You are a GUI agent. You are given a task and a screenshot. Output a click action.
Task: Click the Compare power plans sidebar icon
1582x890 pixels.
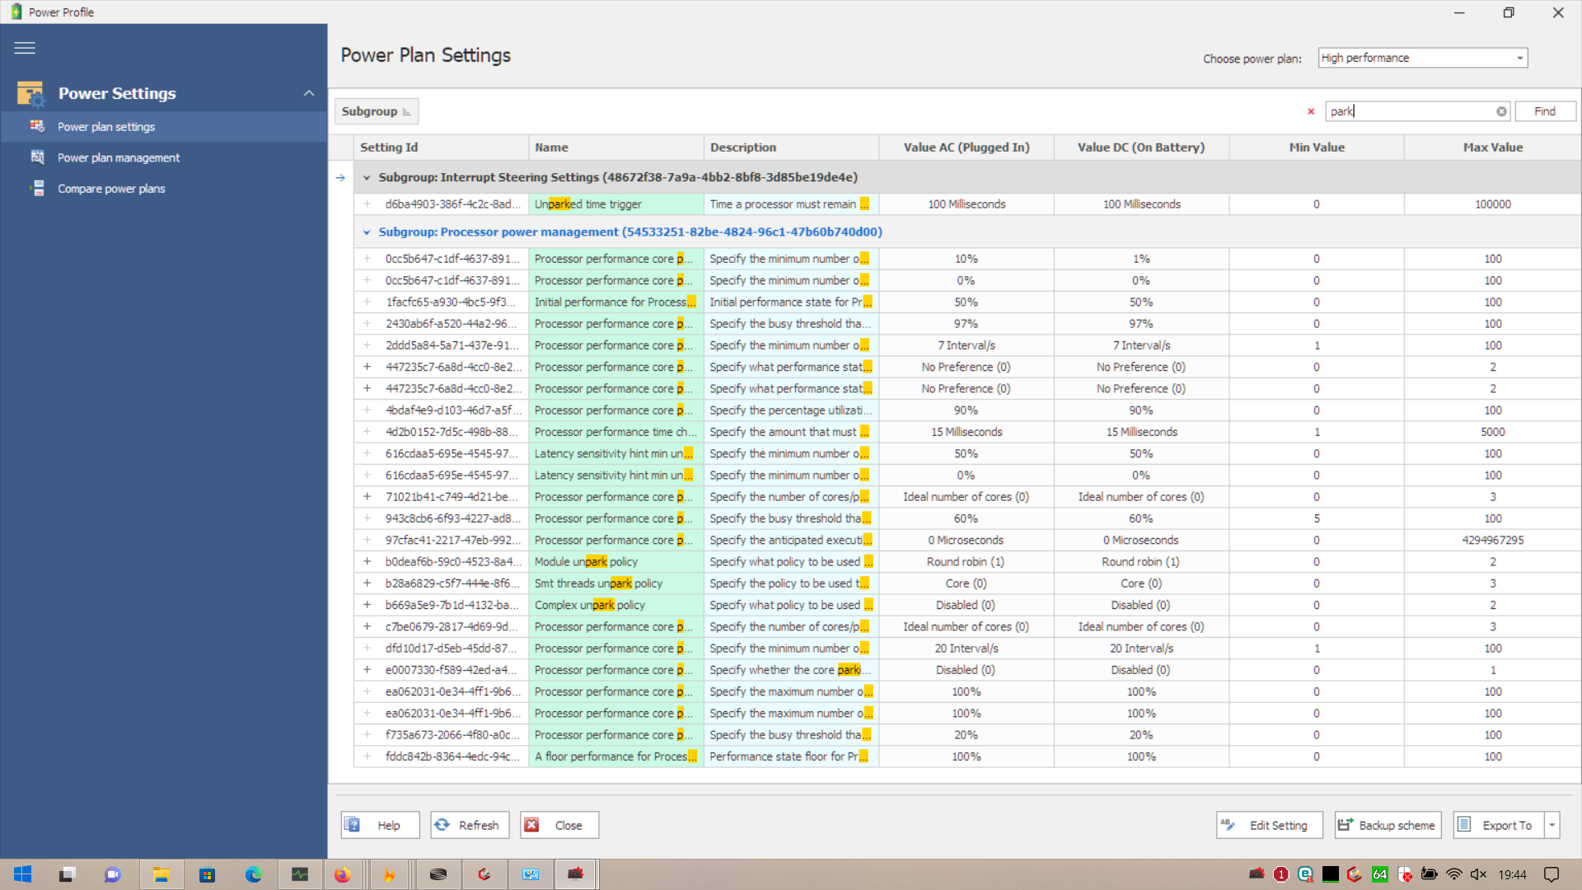[37, 189]
